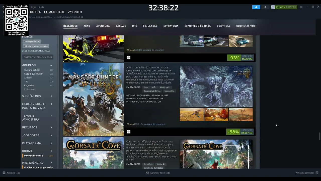Switch to the Controle tab

coord(223,26)
